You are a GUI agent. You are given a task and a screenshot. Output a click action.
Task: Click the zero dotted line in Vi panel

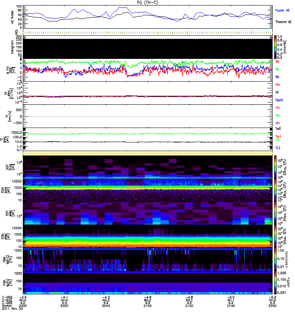click(x=147, y=116)
